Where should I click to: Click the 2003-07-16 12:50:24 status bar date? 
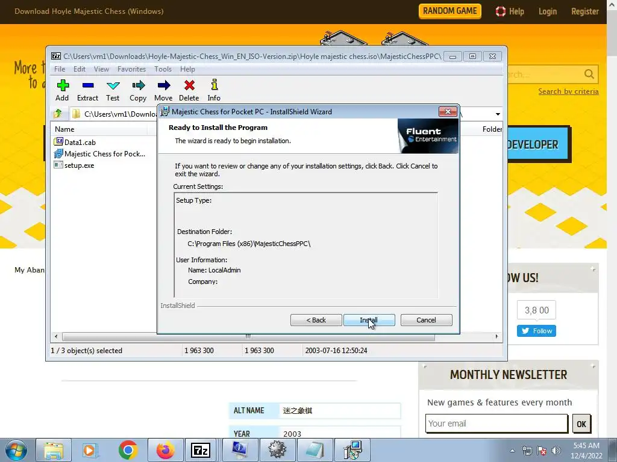(336, 351)
